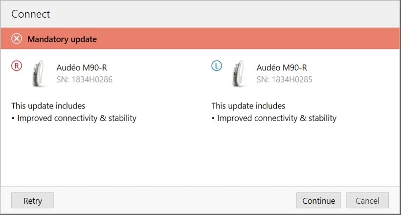Image resolution: width=401 pixels, height=215 pixels.
Task: Cancel the Connect dialog
Action: tap(367, 200)
